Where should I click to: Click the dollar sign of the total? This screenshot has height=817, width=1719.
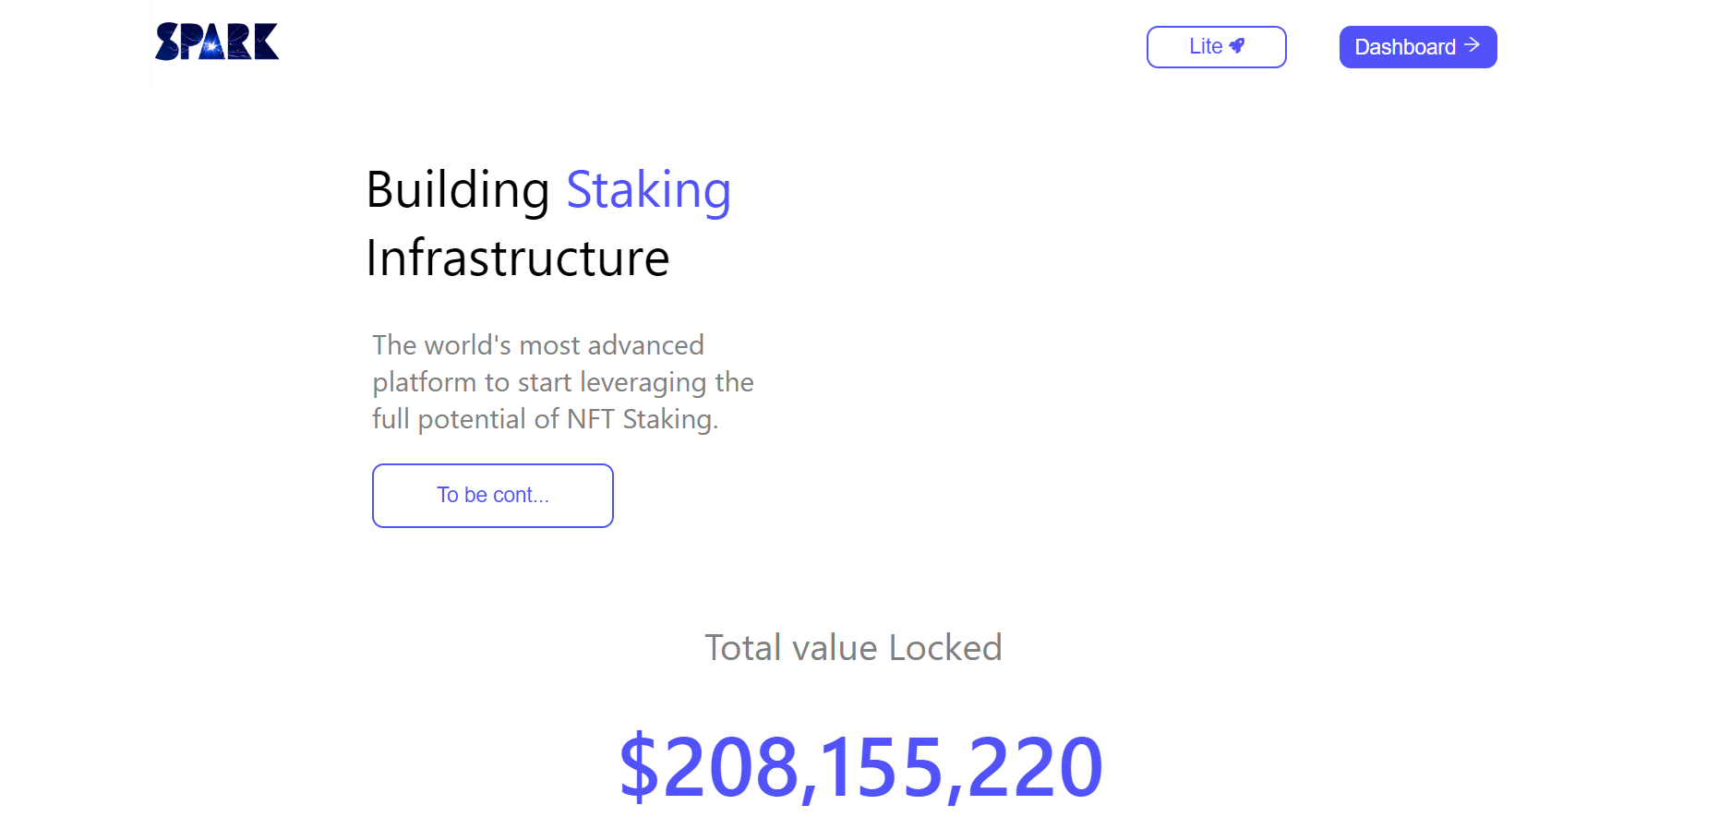[639, 766]
